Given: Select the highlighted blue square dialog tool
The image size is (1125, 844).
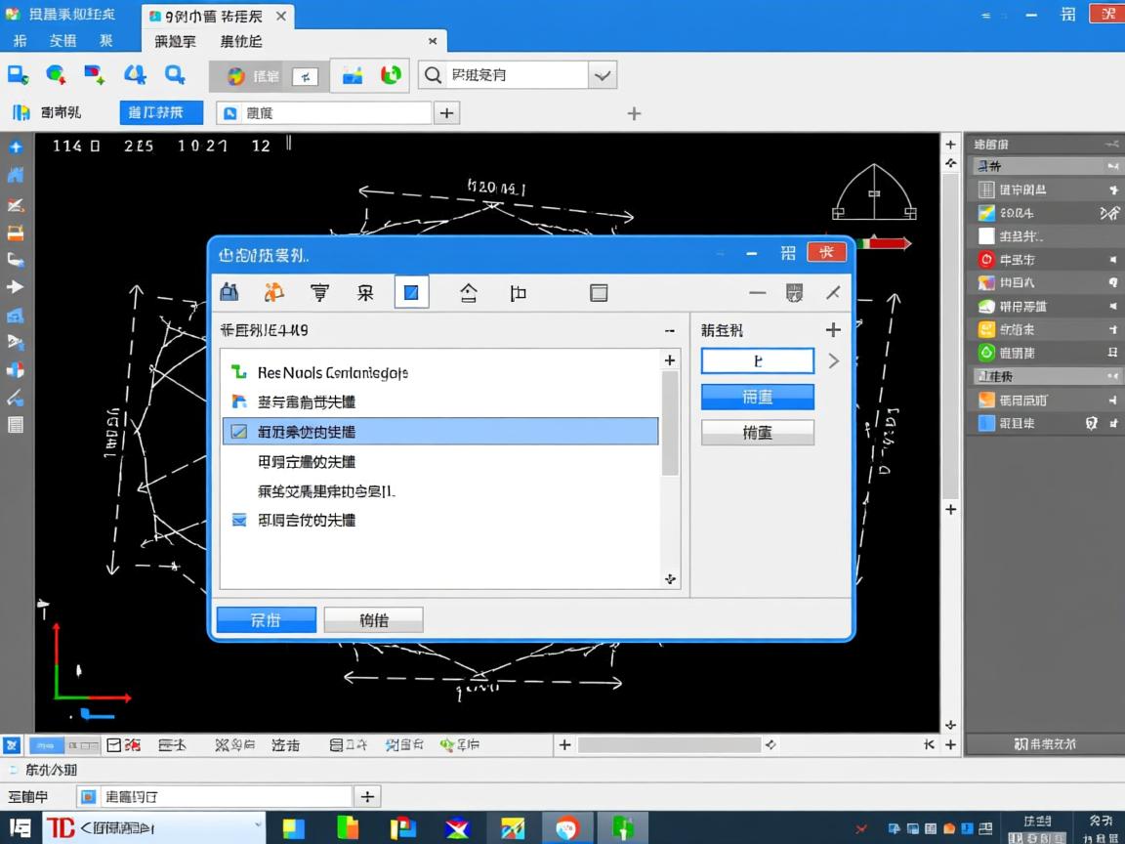Looking at the screenshot, I should 411,292.
